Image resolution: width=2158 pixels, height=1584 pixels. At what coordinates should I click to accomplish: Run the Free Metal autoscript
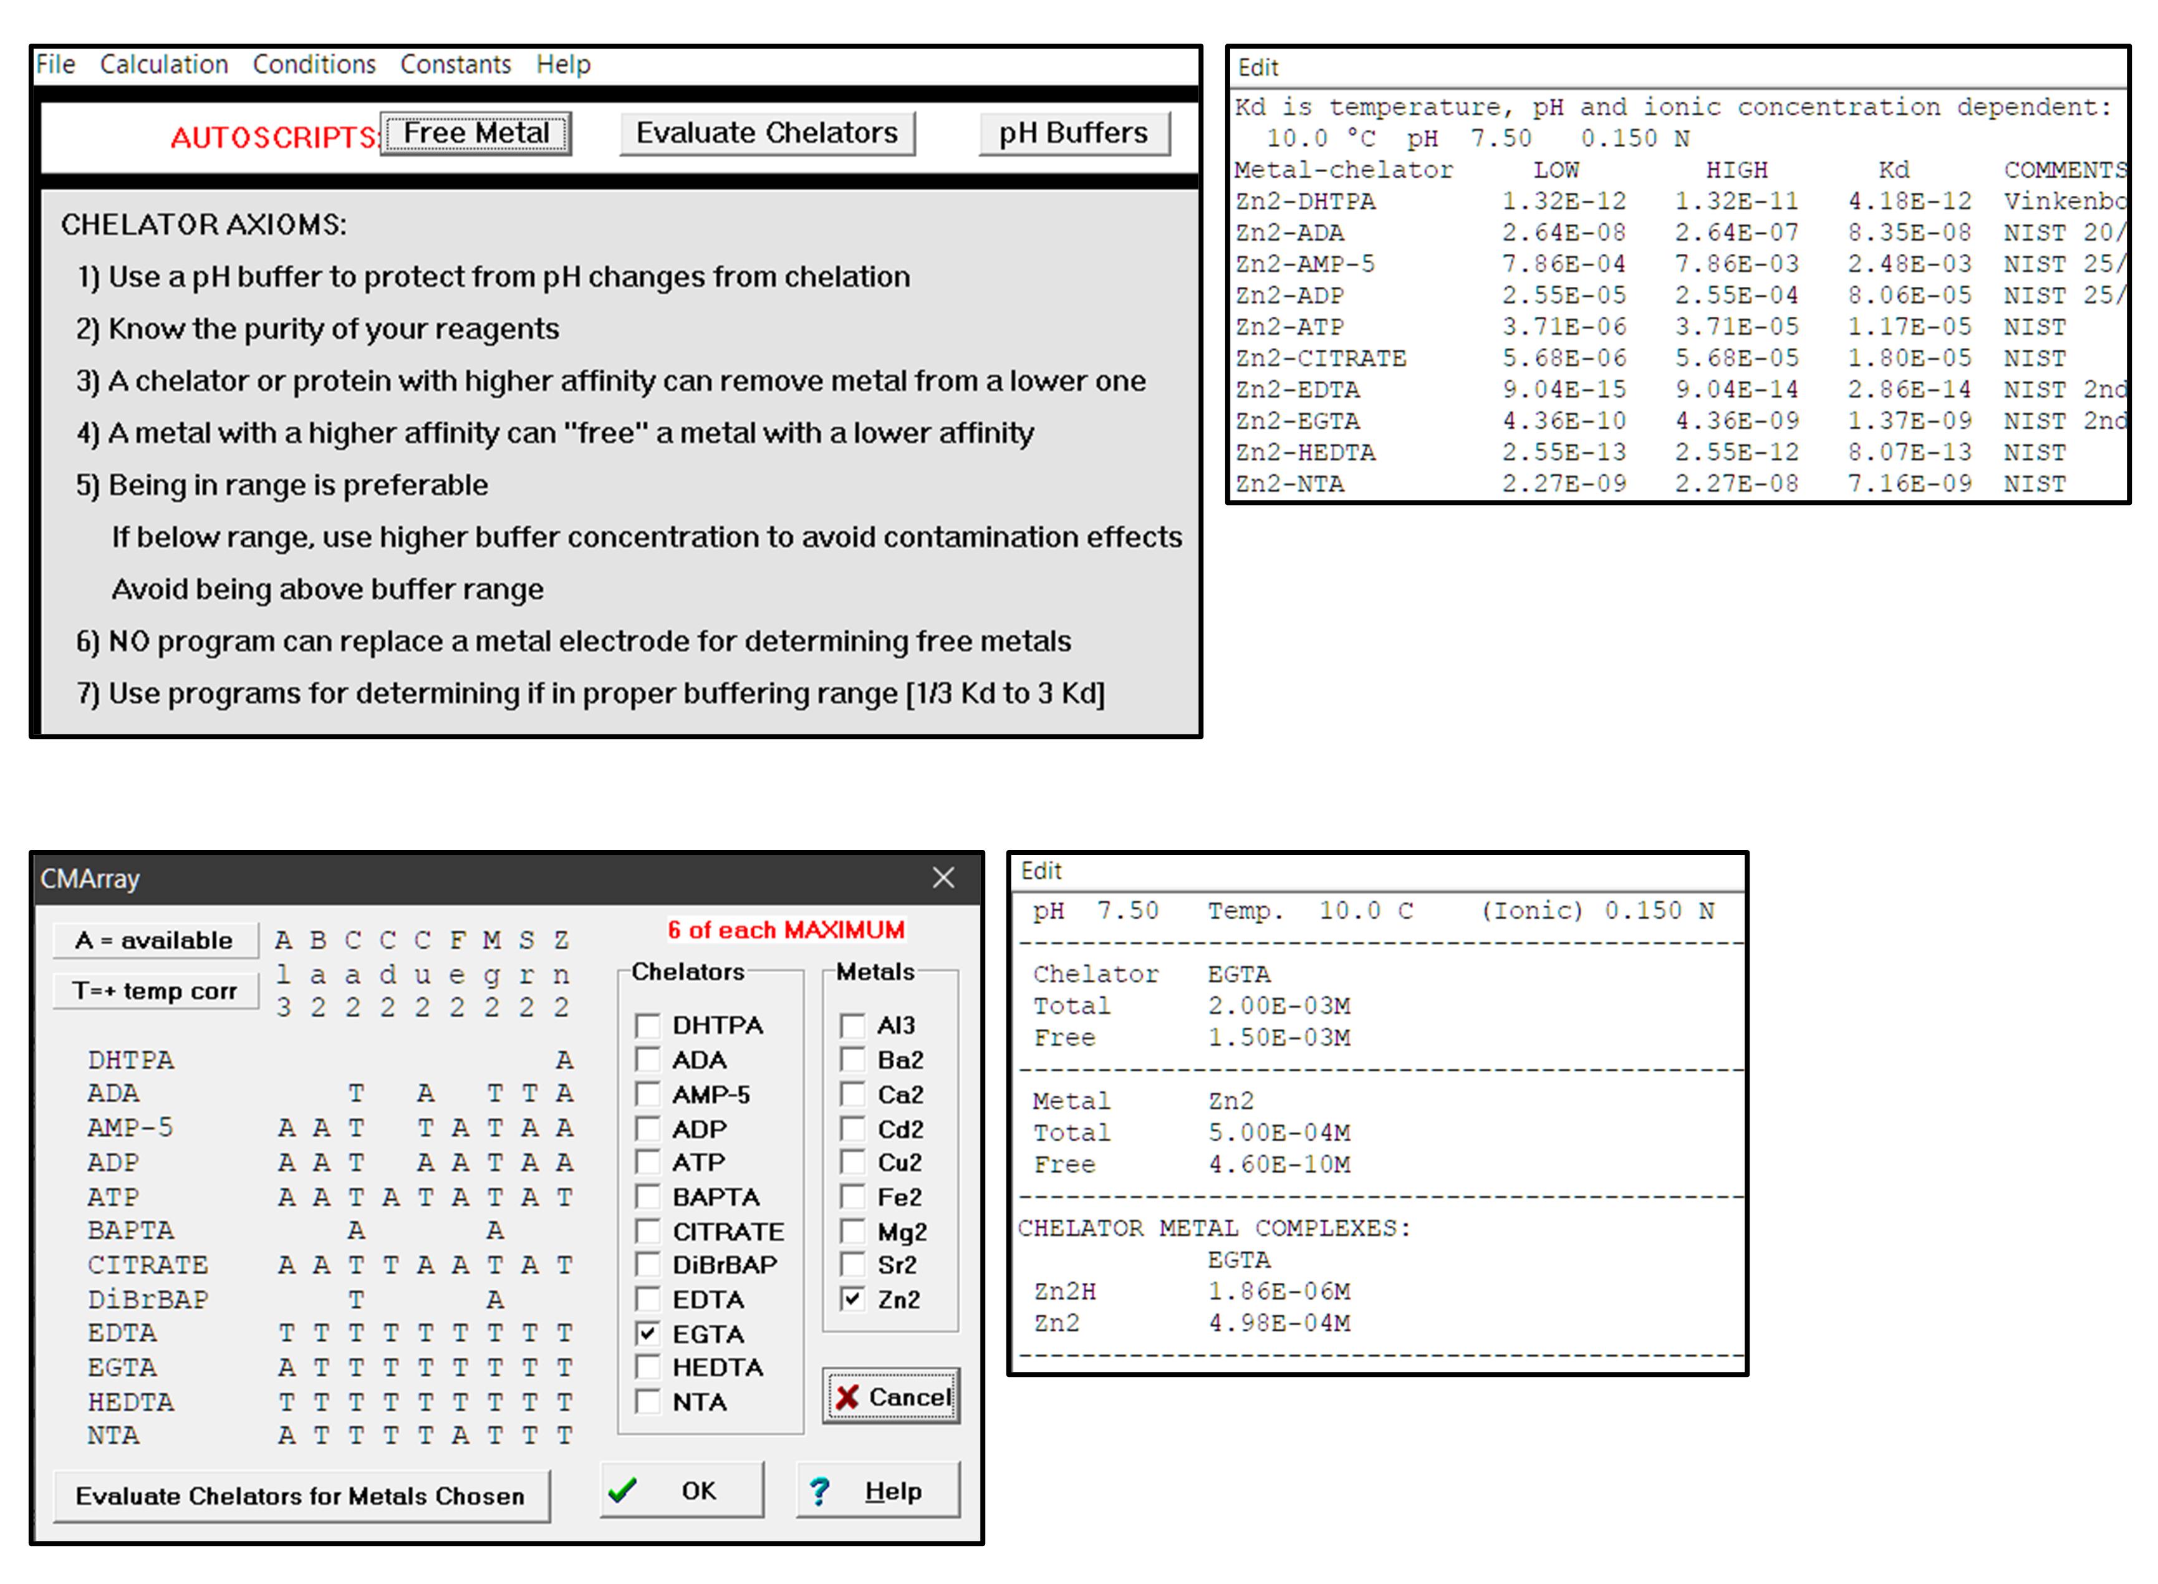(x=476, y=133)
